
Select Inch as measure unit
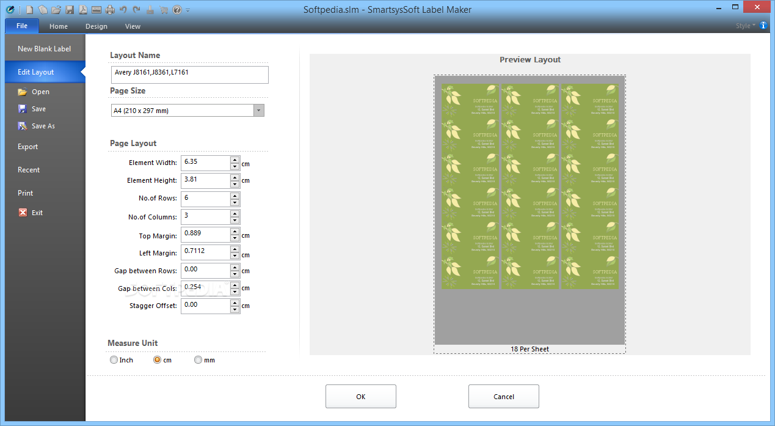114,360
